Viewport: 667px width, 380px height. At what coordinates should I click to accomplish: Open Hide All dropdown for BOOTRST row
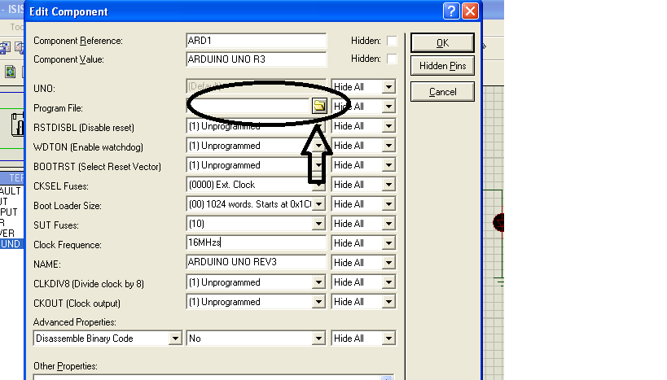click(388, 165)
